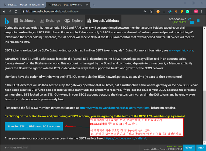Click the REPORT button in footer
This screenshot has height=151, width=206.
pyautogui.click(x=189, y=148)
